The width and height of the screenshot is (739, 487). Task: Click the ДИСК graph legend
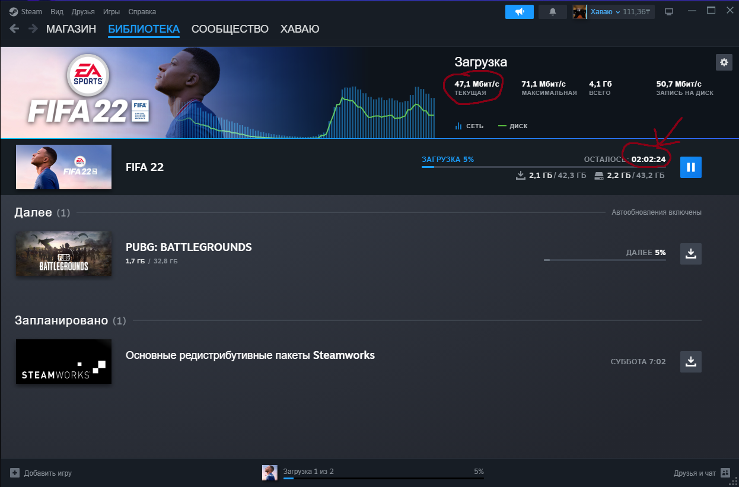(x=513, y=126)
